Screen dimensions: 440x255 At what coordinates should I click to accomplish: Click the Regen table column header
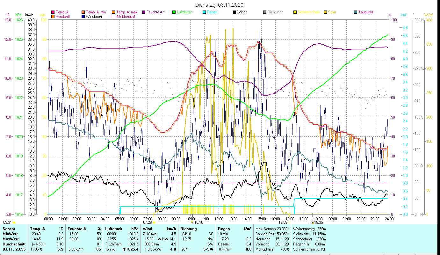[x=224, y=229]
